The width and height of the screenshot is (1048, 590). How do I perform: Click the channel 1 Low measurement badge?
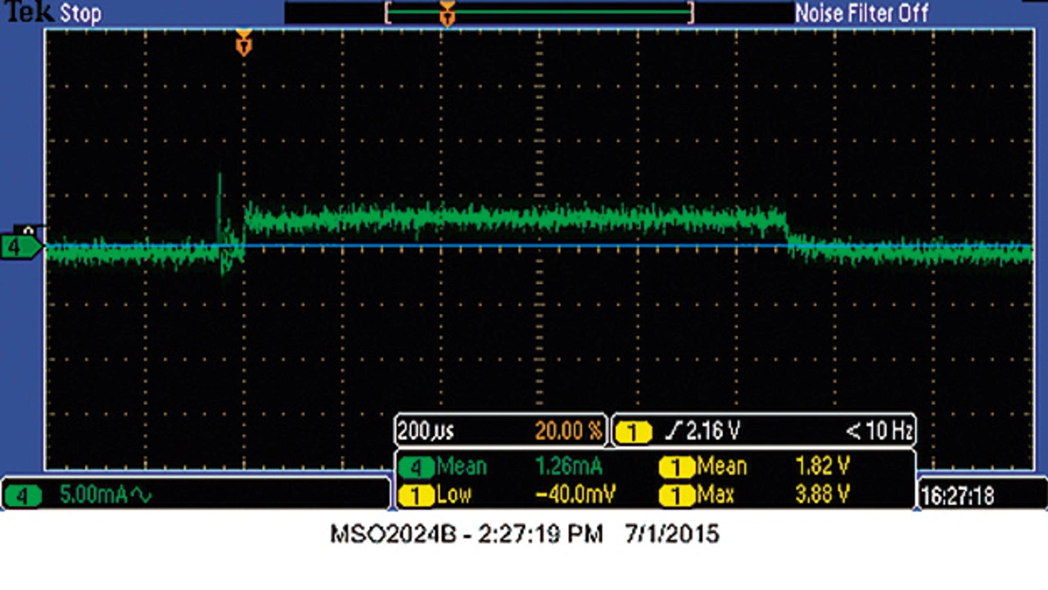(416, 495)
